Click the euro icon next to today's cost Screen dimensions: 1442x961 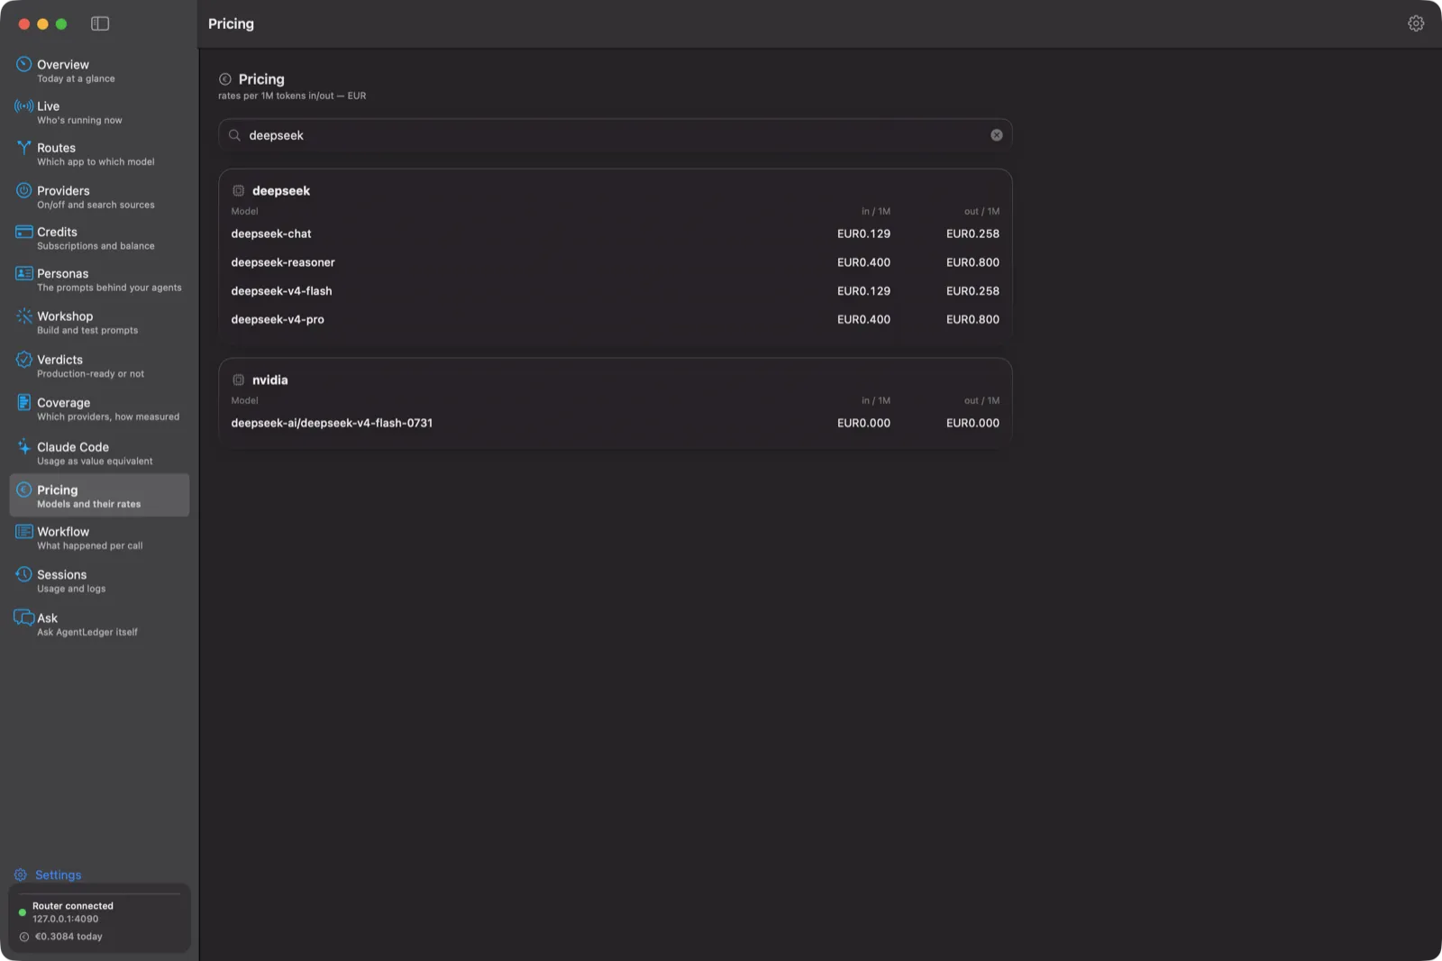24,937
